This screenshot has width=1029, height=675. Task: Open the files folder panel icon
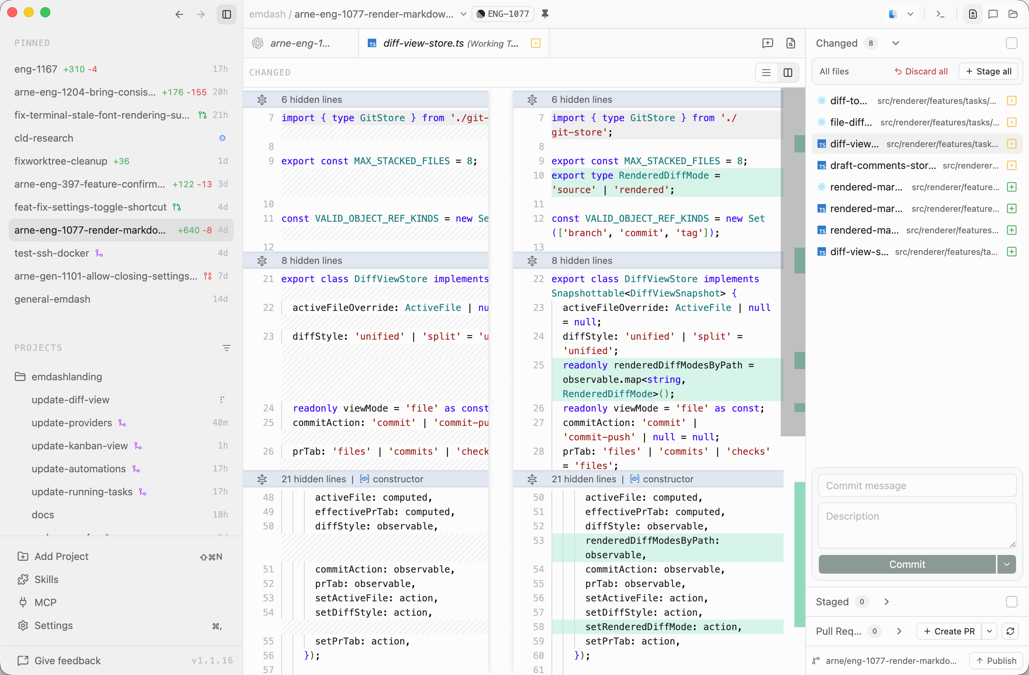coord(1013,14)
